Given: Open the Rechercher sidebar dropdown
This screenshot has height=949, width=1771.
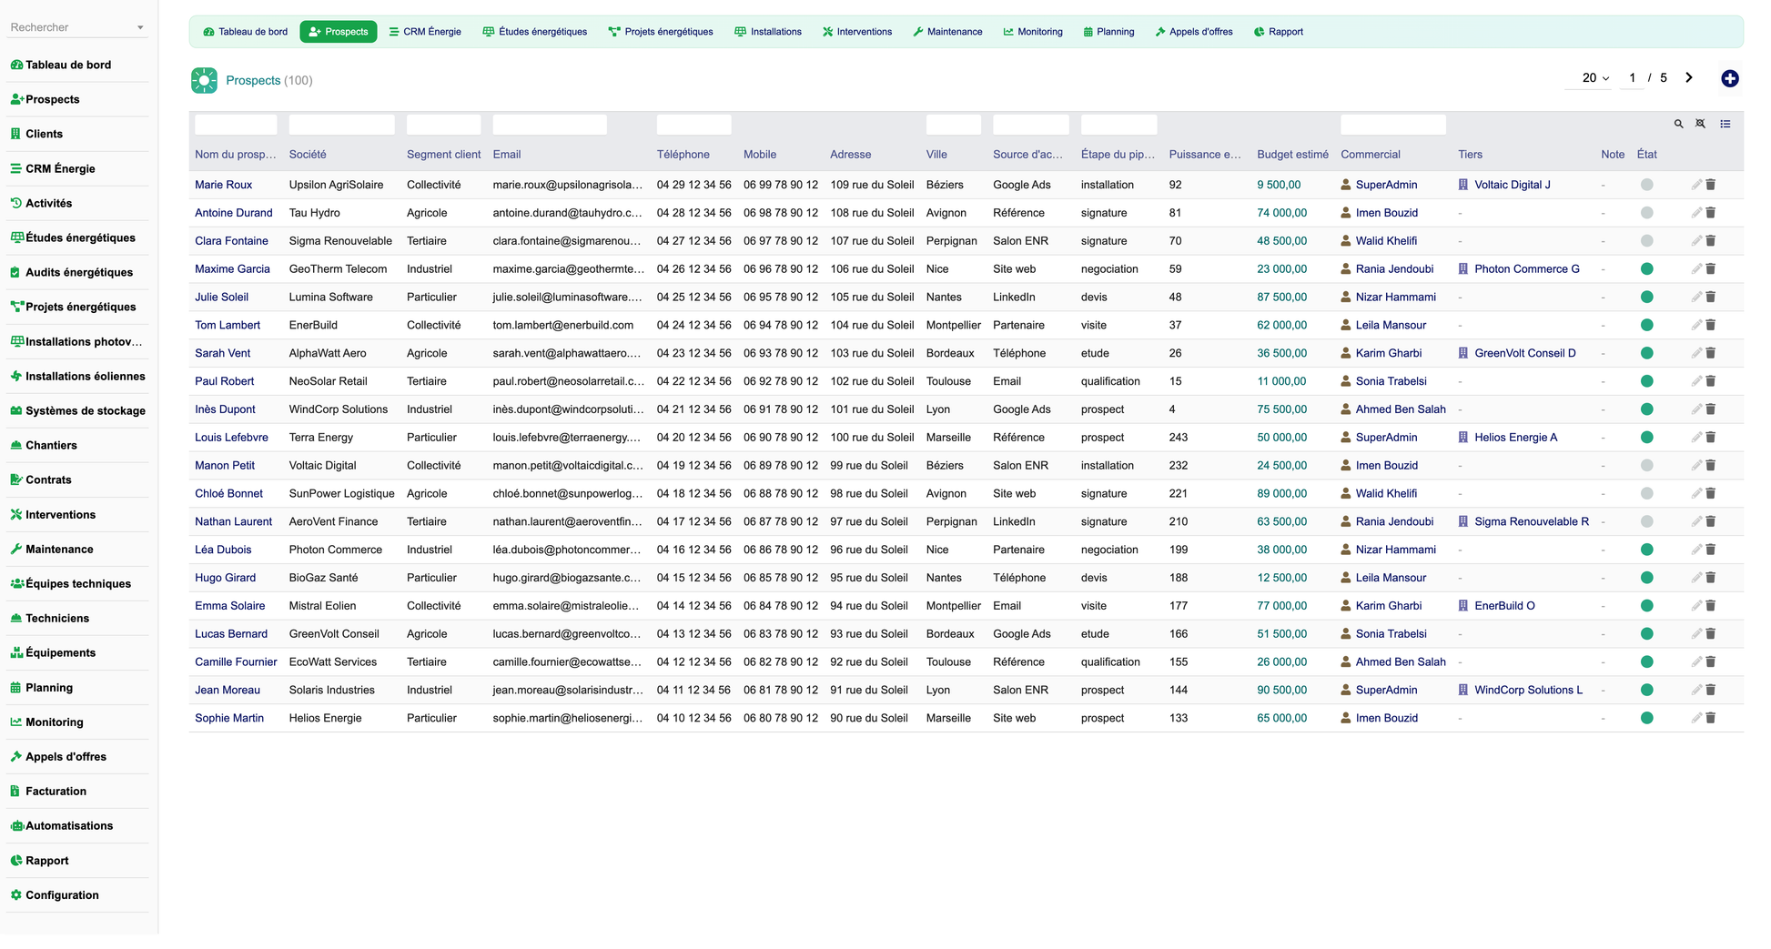Looking at the screenshot, I should 77,27.
